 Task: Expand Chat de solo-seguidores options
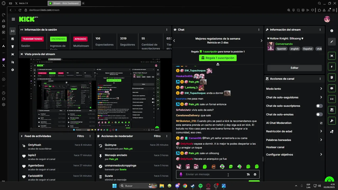click(321, 97)
